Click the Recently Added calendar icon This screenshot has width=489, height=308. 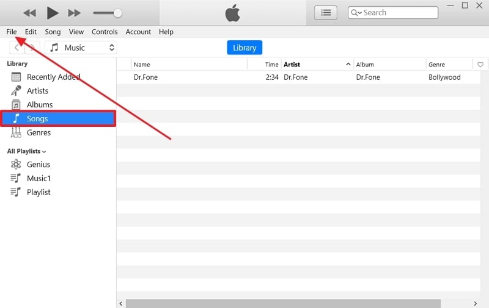tap(16, 77)
